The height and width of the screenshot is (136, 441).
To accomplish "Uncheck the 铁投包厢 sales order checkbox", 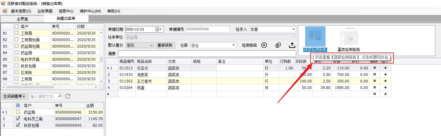I will [18, 125].
